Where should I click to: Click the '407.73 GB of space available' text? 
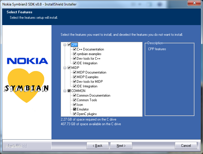pos(91,124)
